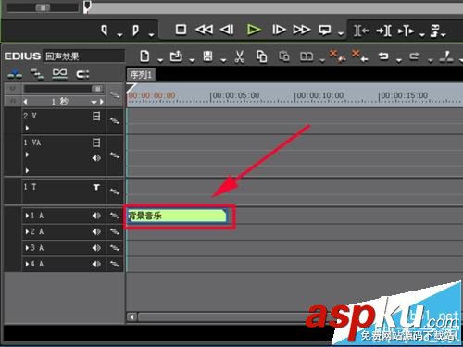Screen dimensions: 463x347
Task: Jump to the next edit point
Action: pyautogui.click(x=383, y=31)
